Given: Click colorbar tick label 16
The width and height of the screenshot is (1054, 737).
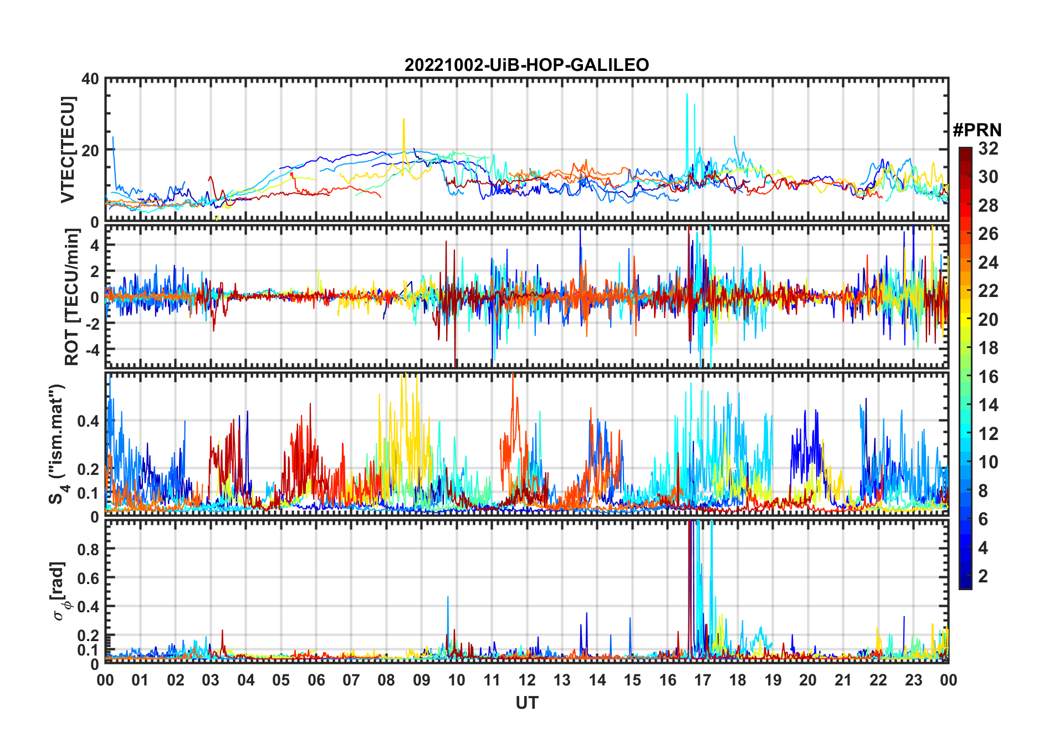Looking at the screenshot, I should click(x=988, y=377).
